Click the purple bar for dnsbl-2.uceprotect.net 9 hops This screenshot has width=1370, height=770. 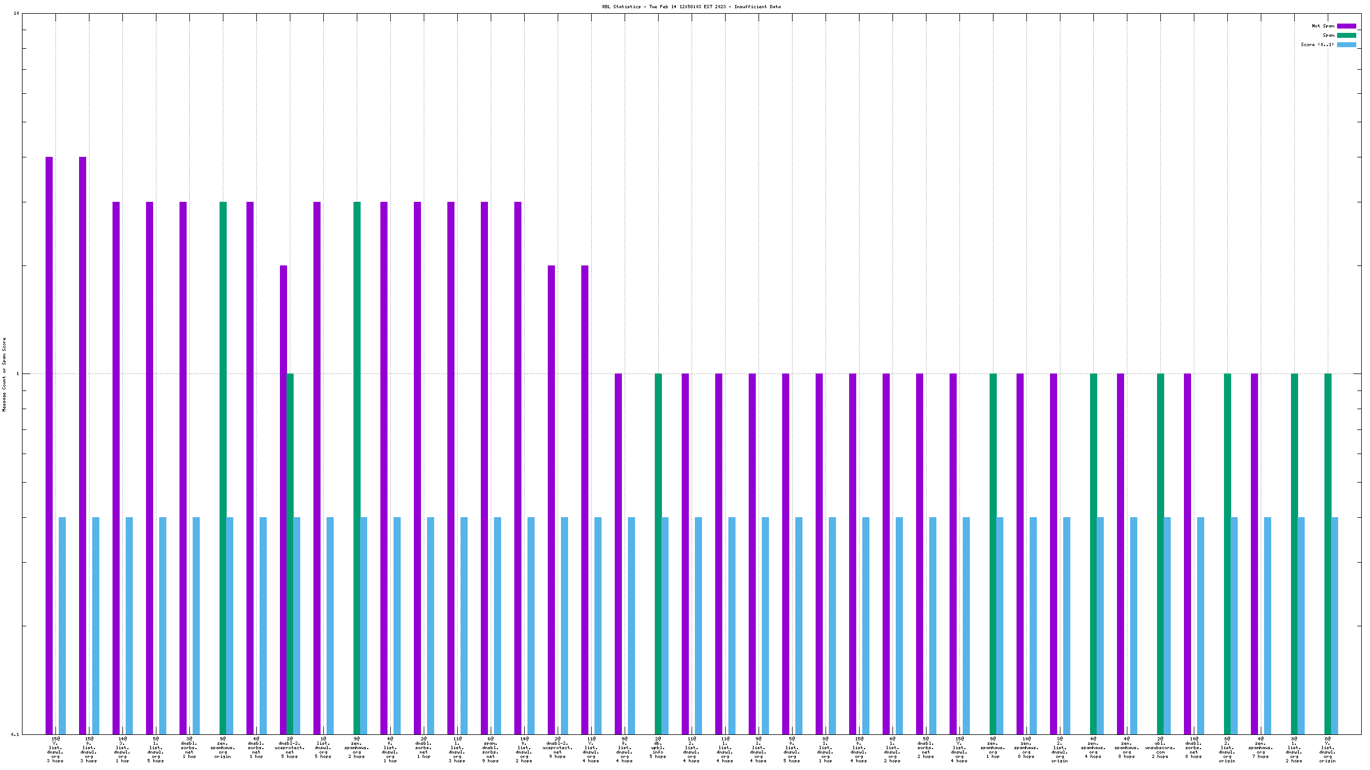551,494
